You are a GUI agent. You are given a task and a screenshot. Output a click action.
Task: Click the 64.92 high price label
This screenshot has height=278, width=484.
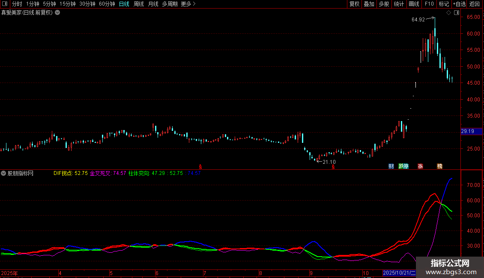click(418, 20)
